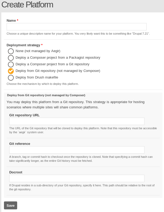Select the None (not managed by Aegir) radio

click(11, 51)
